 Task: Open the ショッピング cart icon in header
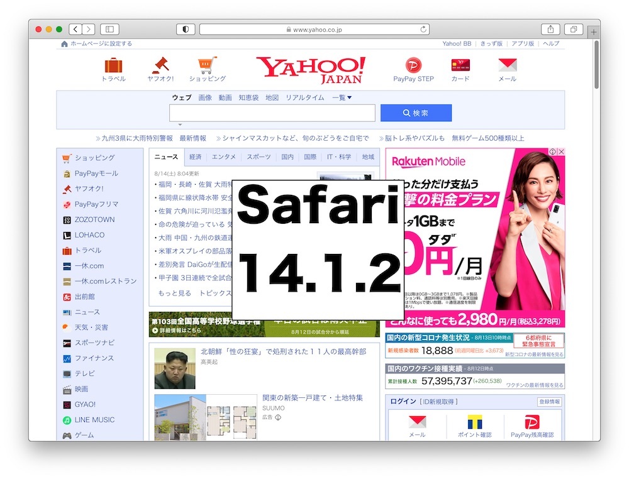207,65
